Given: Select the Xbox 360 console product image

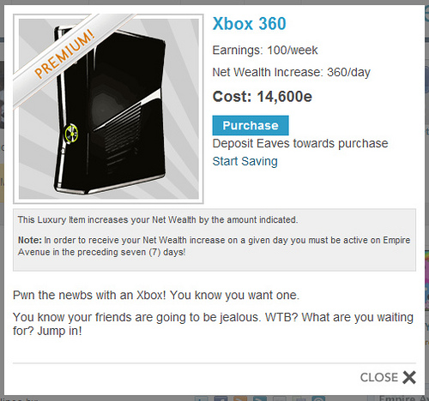Looking at the screenshot, I should pos(109,109).
